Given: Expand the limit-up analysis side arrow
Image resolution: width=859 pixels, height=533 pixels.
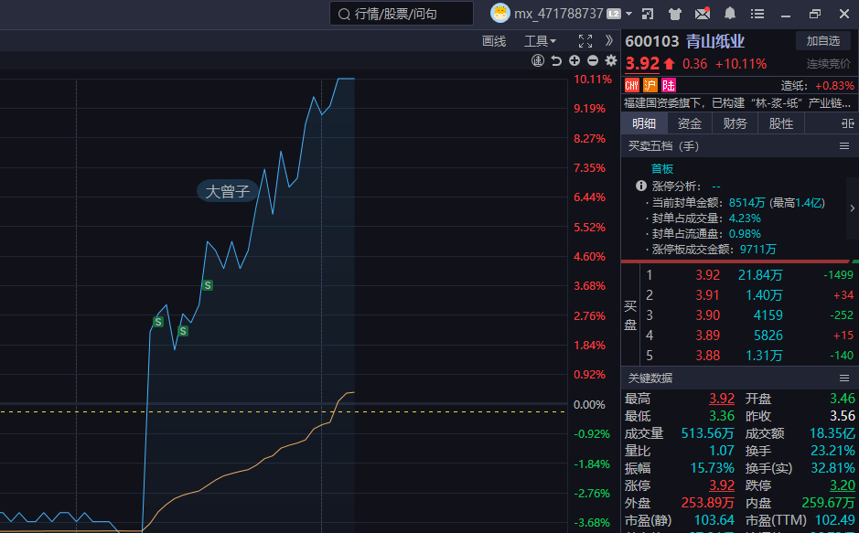Looking at the screenshot, I should point(852,208).
